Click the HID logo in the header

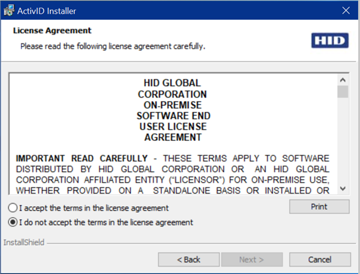pos(330,40)
